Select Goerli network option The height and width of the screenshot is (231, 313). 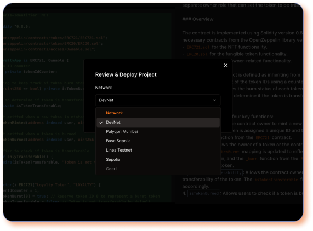point(158,169)
